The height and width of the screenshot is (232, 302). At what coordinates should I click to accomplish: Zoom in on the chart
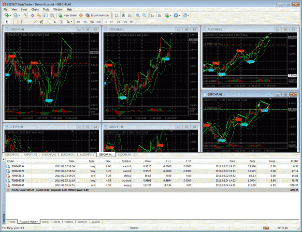pos(138,15)
